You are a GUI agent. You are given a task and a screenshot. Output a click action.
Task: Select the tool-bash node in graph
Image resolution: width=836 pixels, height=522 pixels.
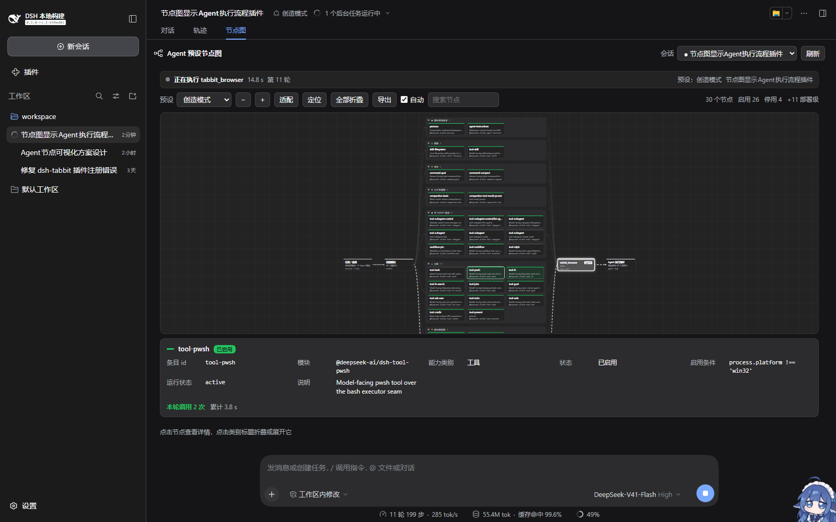(446, 273)
